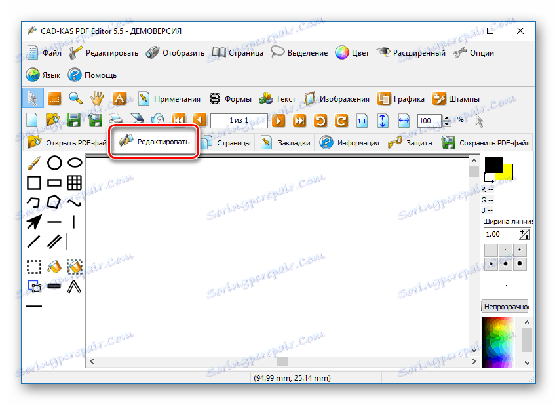This screenshot has width=557, height=405.
Task: Select the paint bucket fill tool
Action: (x=54, y=267)
